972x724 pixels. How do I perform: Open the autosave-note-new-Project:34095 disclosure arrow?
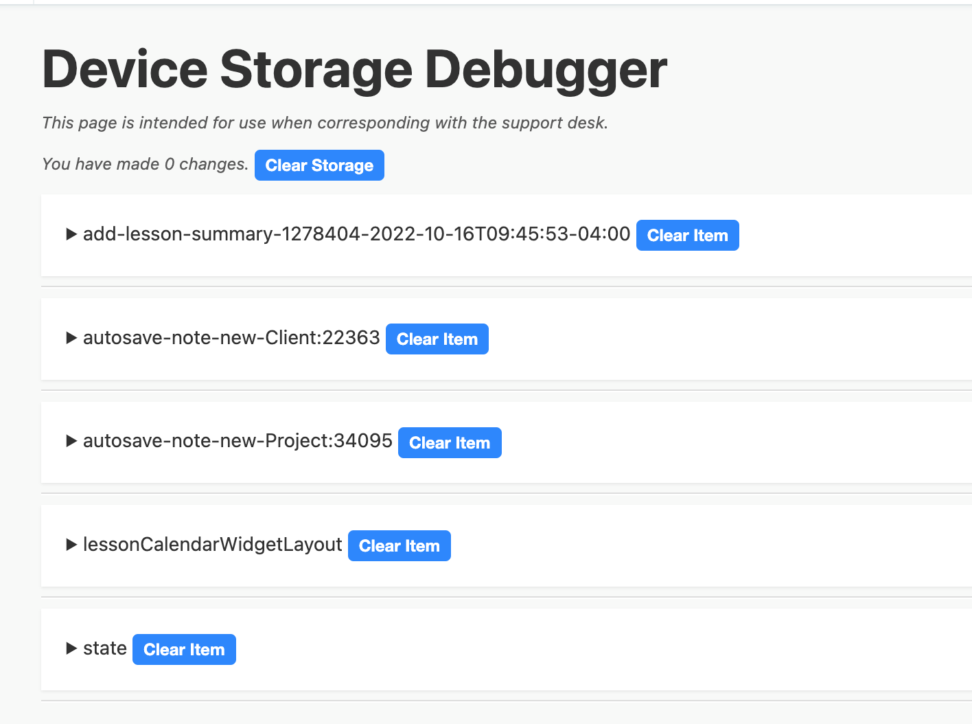[71, 441]
